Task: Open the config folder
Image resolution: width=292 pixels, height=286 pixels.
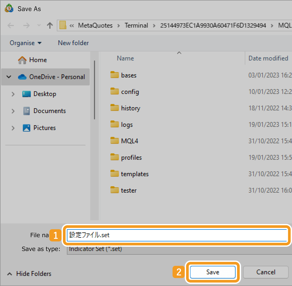Action: (130, 92)
